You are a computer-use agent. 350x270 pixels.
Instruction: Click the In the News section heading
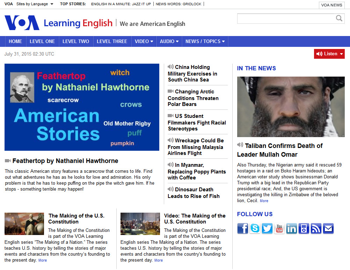coord(256,68)
